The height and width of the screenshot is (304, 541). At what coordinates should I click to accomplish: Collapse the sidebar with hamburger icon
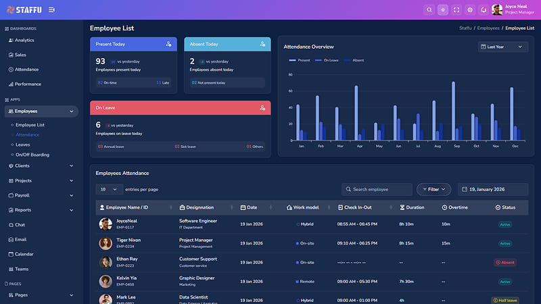[x=51, y=10]
